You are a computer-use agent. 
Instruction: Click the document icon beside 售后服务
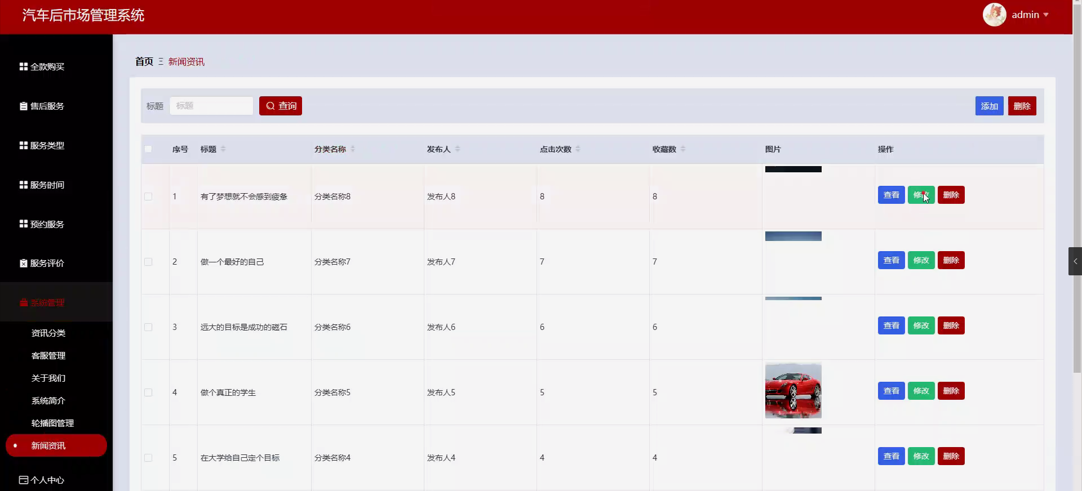pyautogui.click(x=23, y=106)
